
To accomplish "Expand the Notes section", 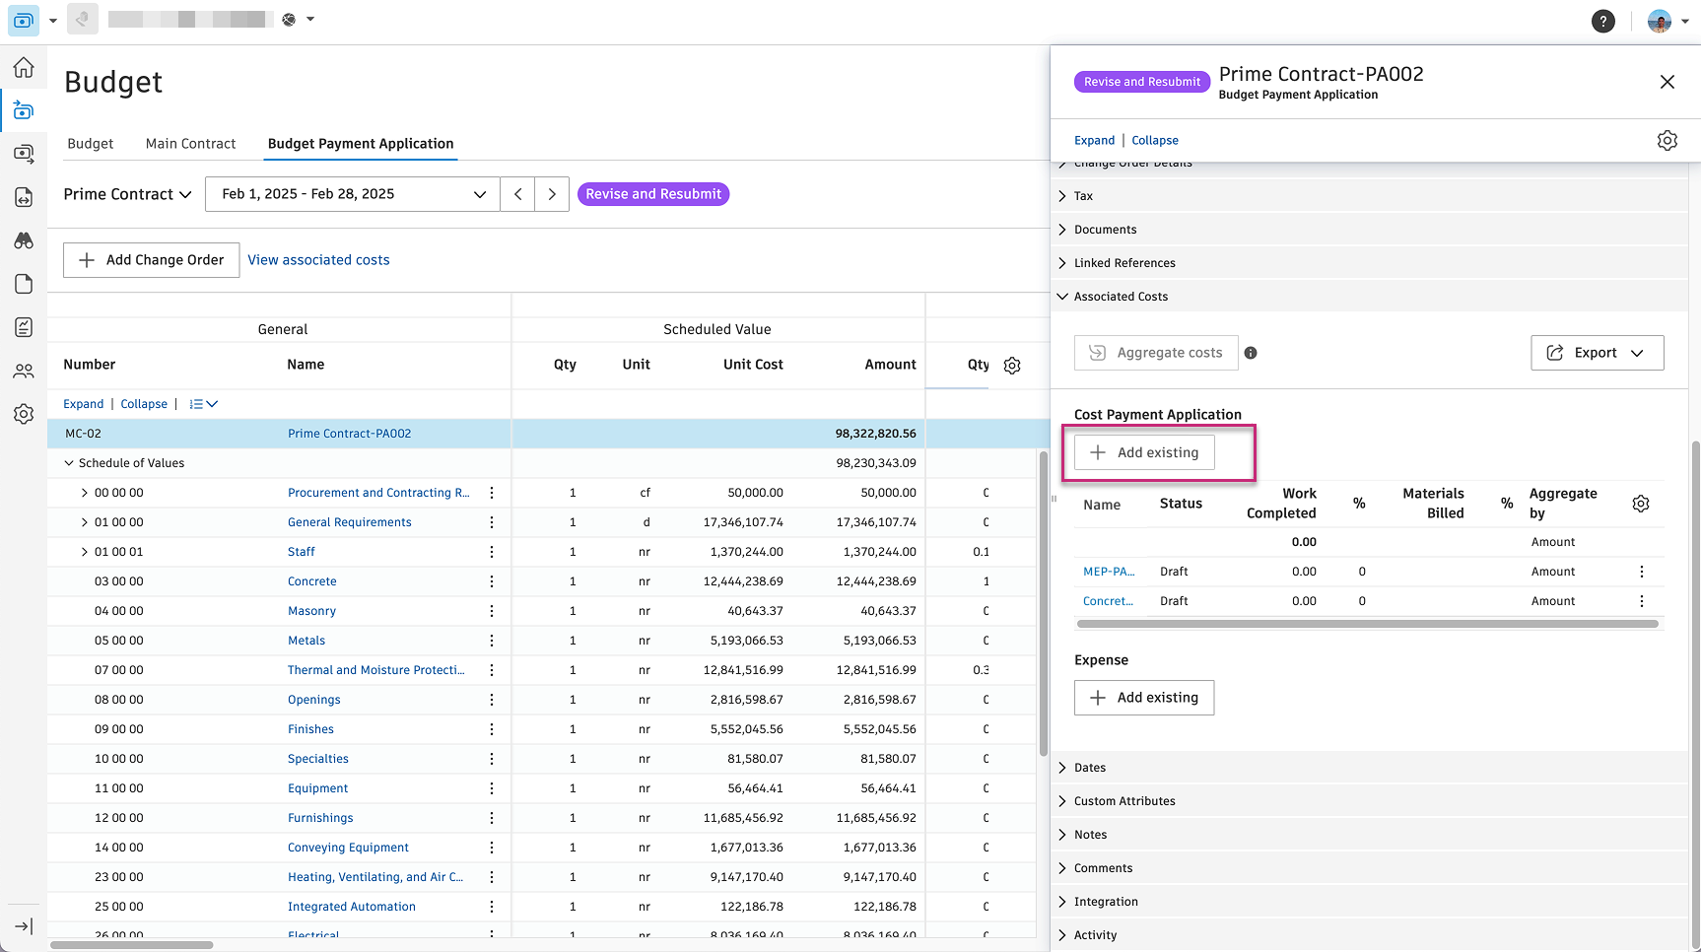I will tap(1062, 835).
